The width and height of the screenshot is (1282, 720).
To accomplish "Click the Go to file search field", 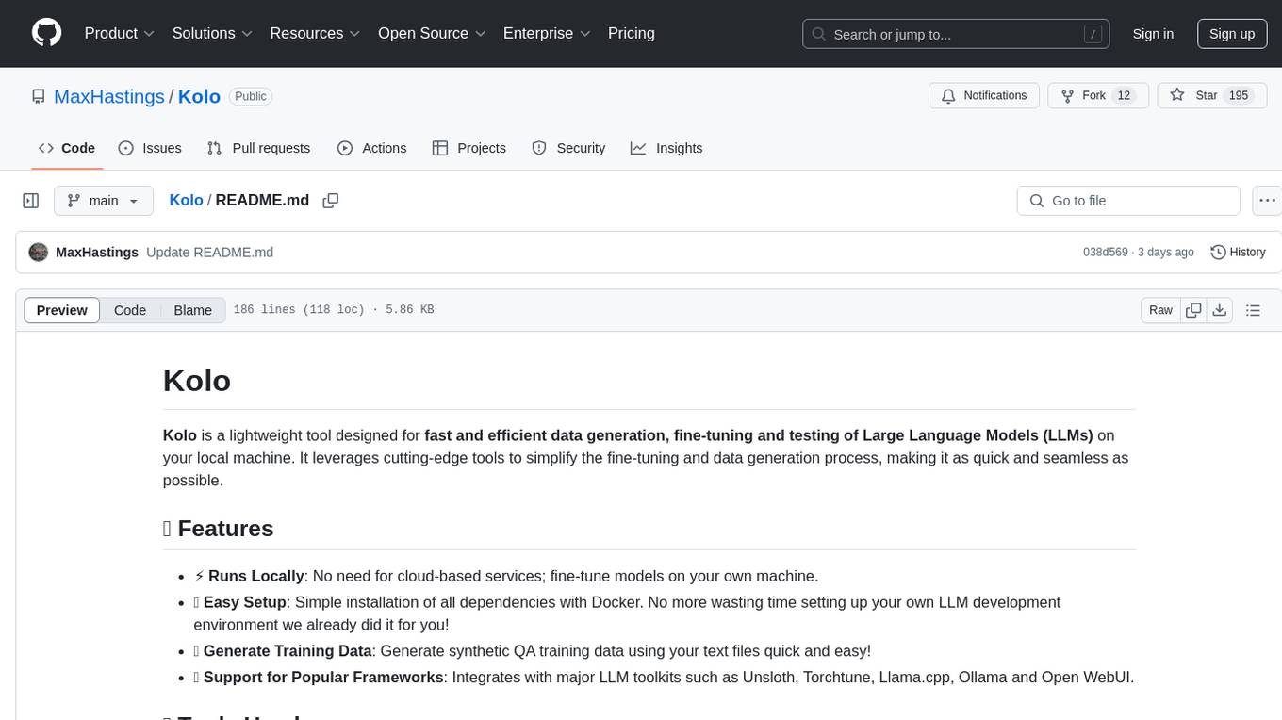I will [x=1128, y=201].
